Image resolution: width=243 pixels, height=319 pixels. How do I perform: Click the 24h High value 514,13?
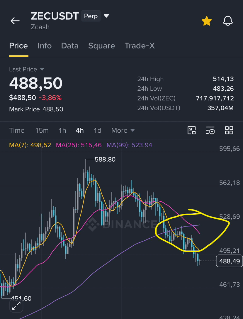tap(223, 79)
